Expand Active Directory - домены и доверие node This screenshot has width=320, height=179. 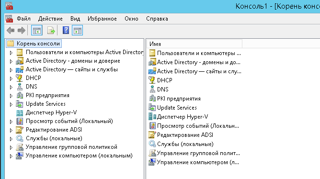[x=11, y=61]
